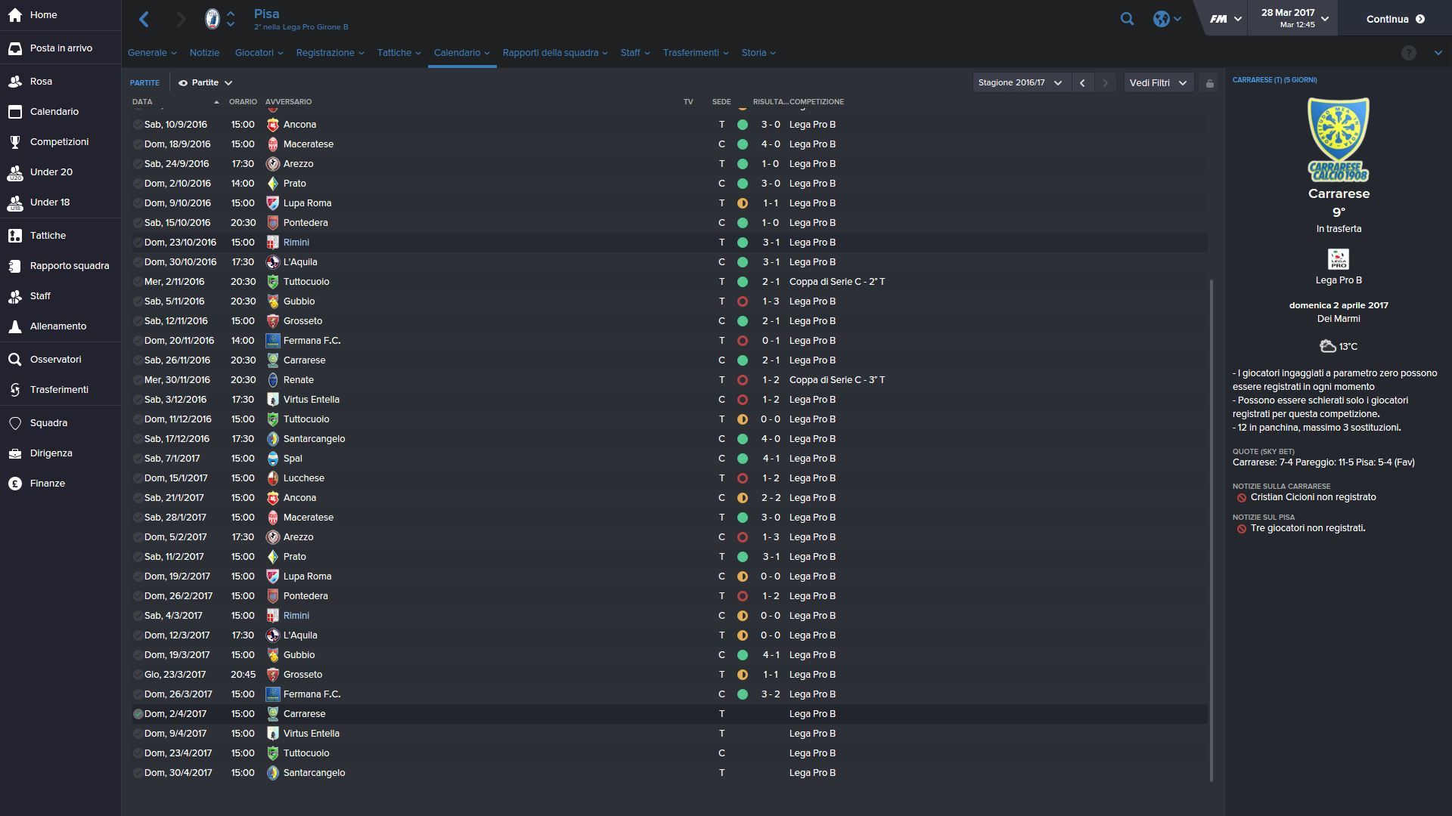Select radio for Dom, 30/4/2017 Santarcangelo match
The image size is (1452, 816).
pyautogui.click(x=138, y=772)
